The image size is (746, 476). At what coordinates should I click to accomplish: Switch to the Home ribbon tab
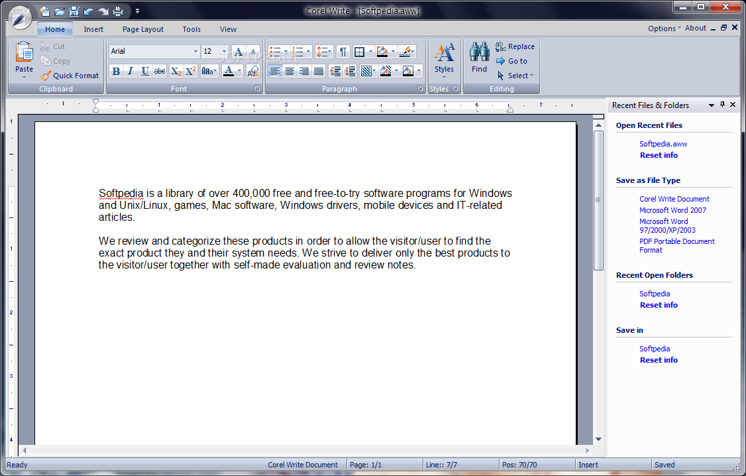pyautogui.click(x=55, y=29)
